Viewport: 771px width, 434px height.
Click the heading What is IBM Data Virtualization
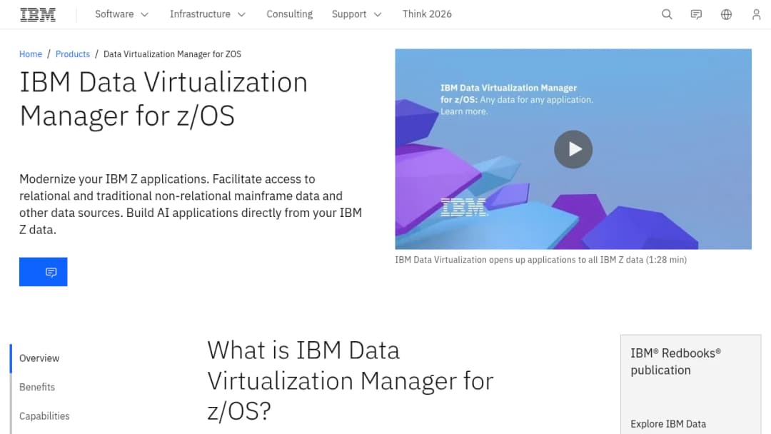(350, 381)
